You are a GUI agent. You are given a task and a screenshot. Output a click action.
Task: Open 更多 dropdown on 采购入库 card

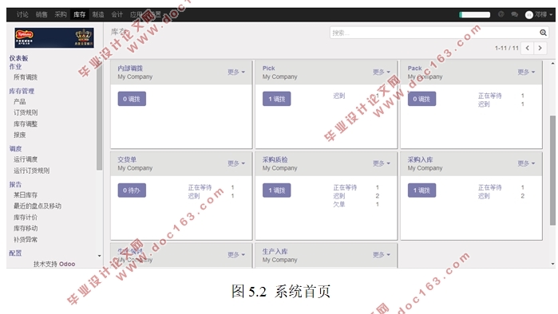[x=526, y=163]
